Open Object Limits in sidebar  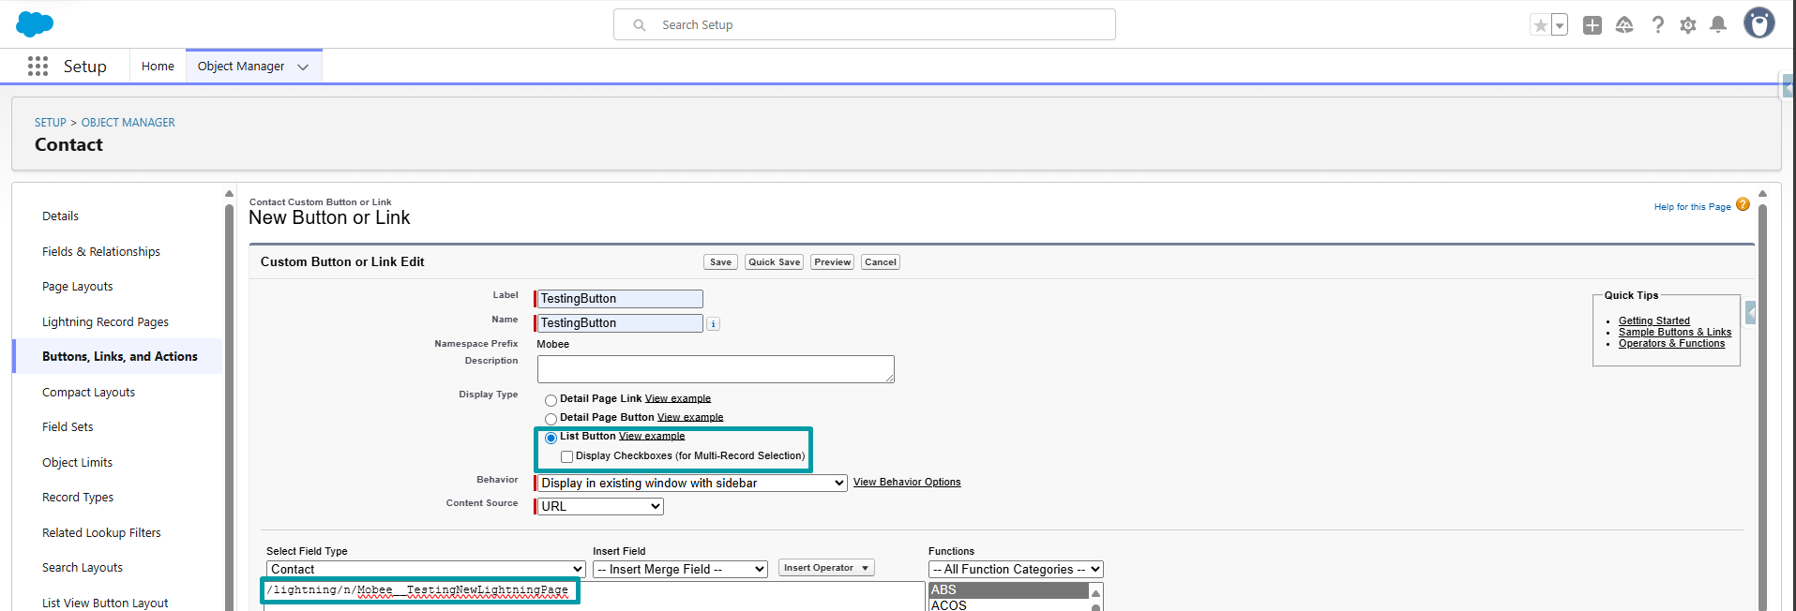(x=78, y=462)
